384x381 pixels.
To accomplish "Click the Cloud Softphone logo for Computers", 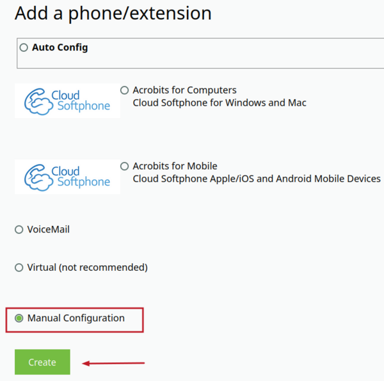I will pyautogui.click(x=67, y=101).
